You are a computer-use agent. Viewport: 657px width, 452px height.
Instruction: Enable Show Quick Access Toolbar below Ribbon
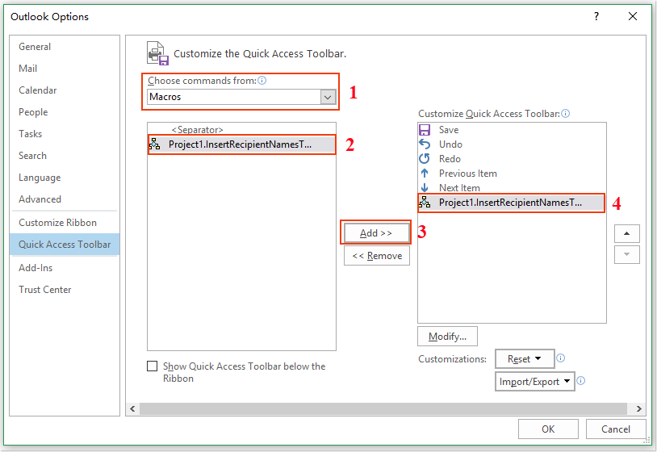[153, 366]
